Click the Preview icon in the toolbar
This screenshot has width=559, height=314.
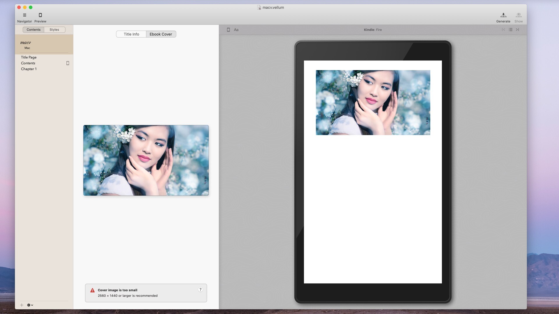[x=40, y=17]
